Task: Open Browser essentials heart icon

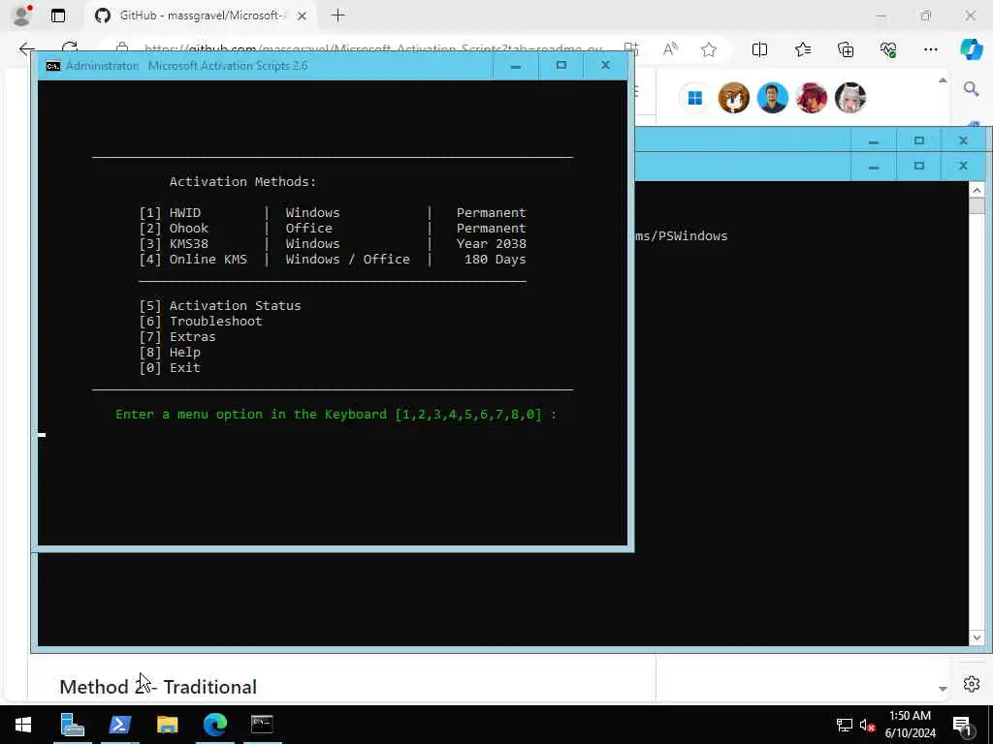Action: [888, 49]
